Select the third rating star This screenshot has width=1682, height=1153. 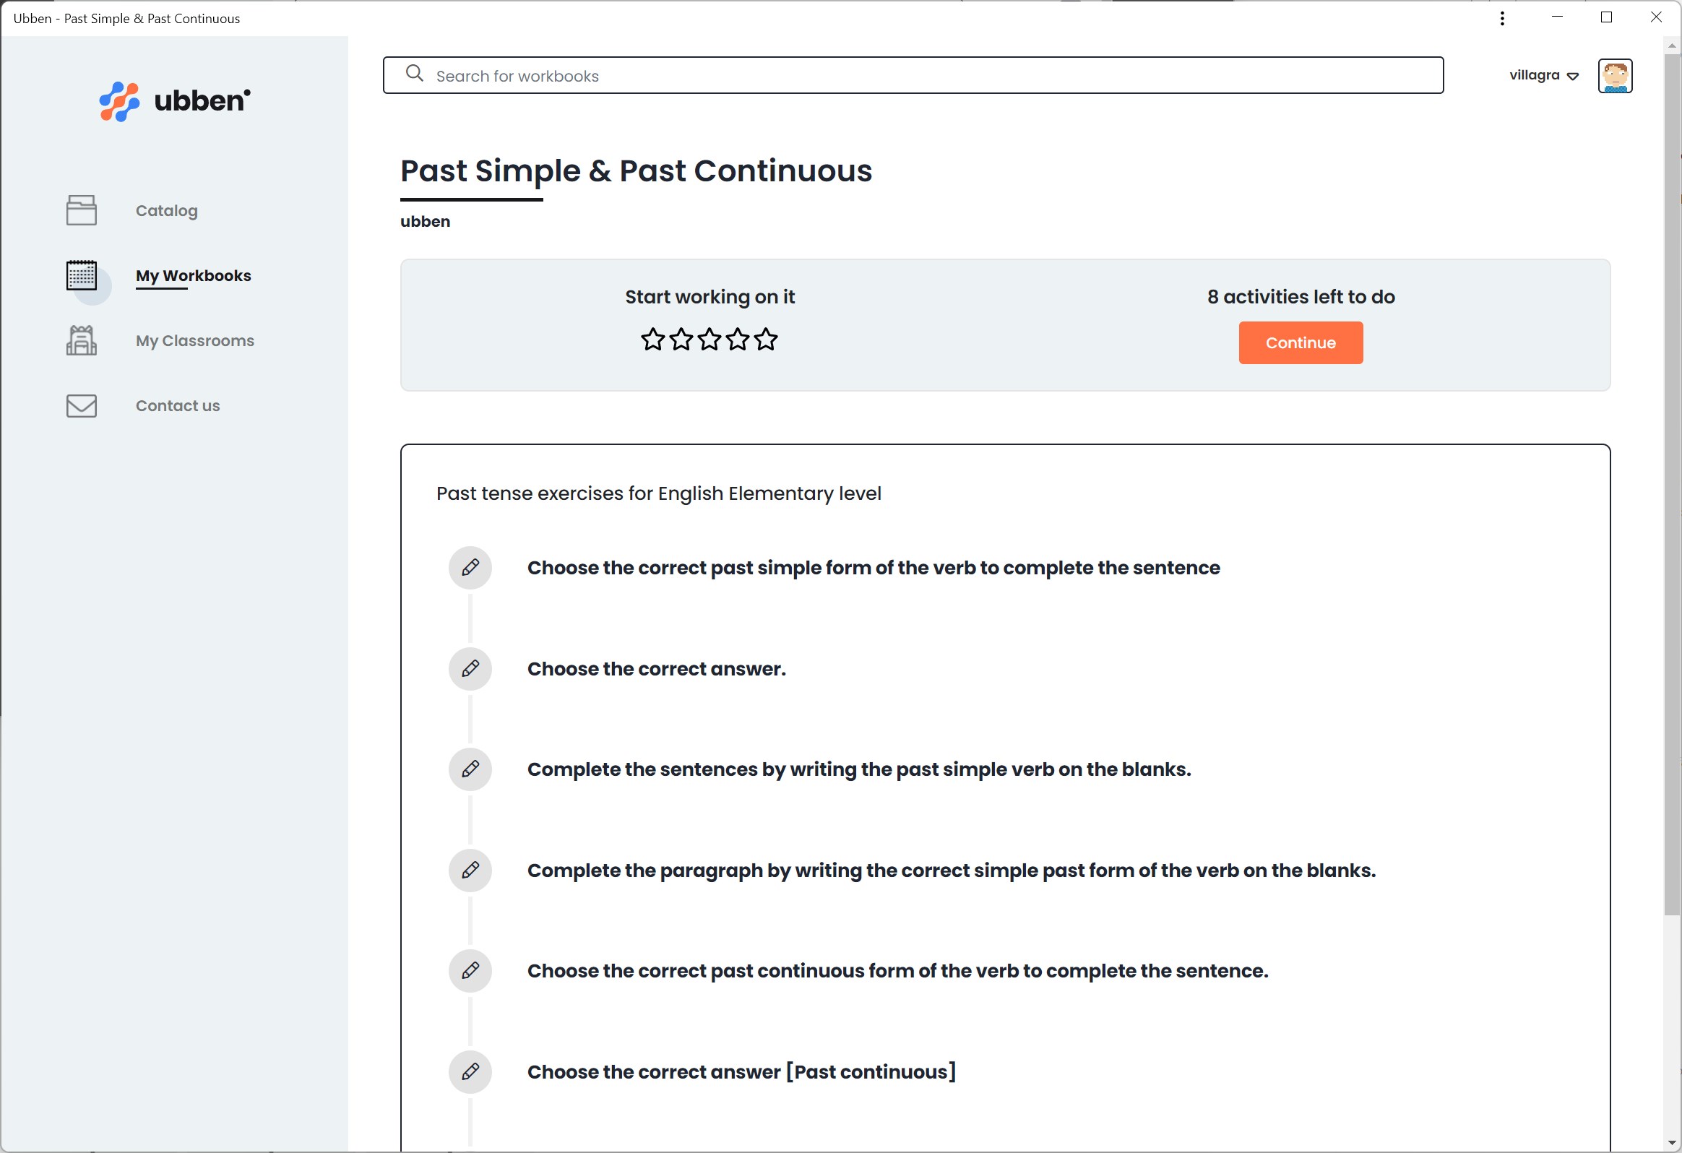[710, 340]
